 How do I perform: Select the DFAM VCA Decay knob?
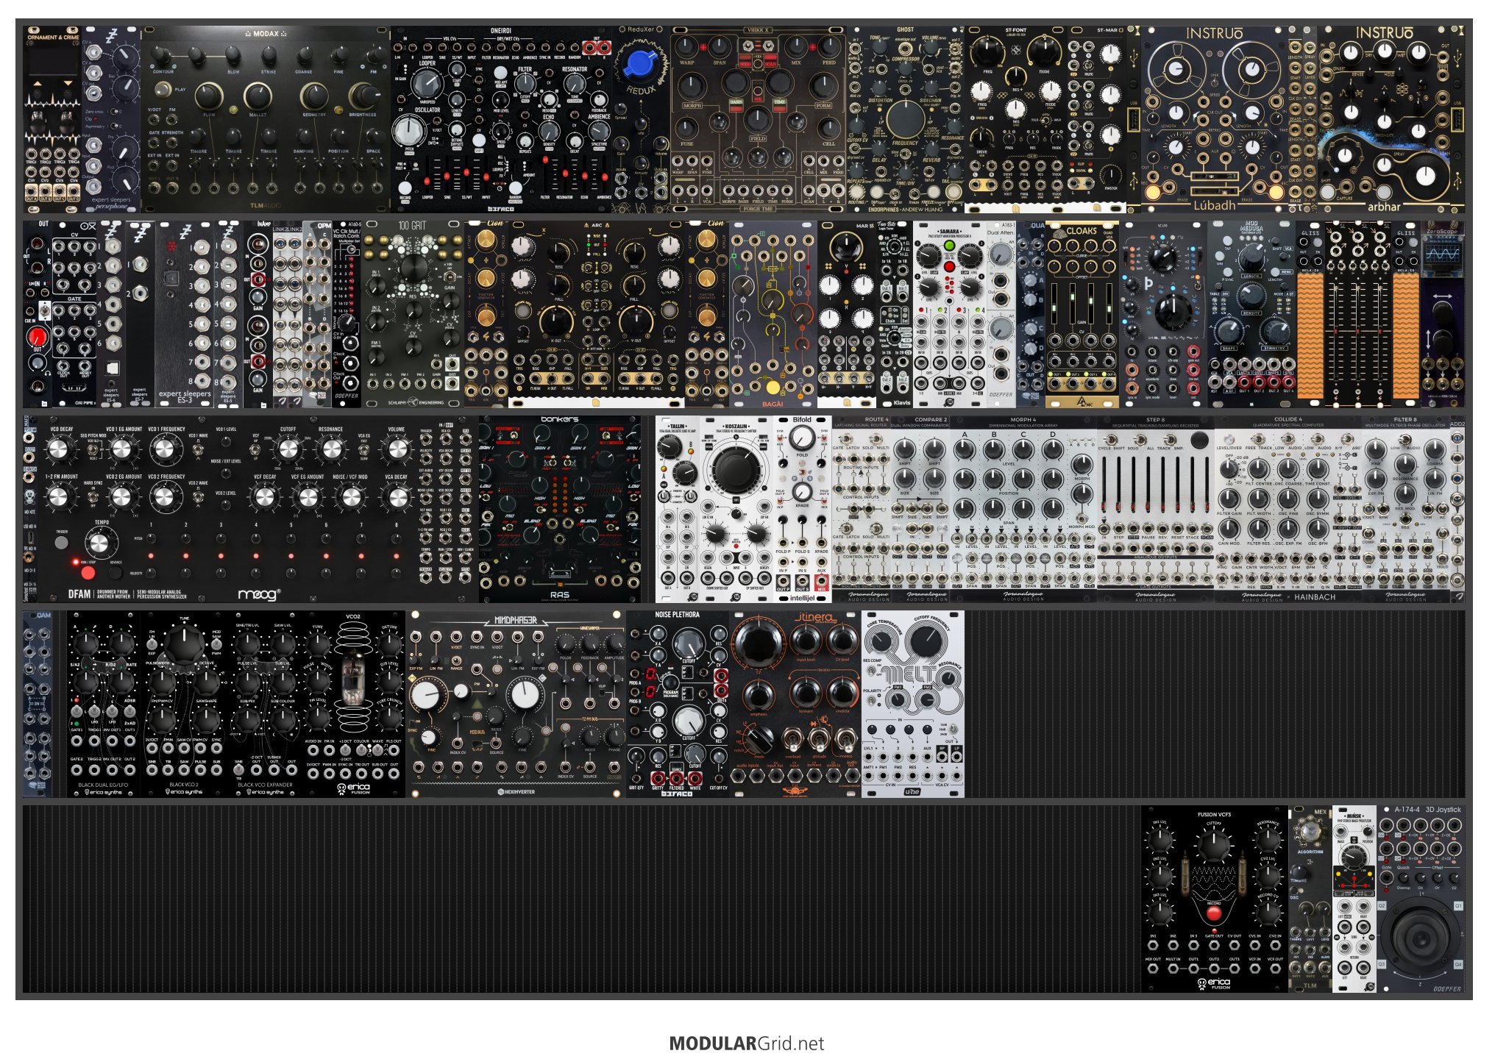click(x=397, y=497)
